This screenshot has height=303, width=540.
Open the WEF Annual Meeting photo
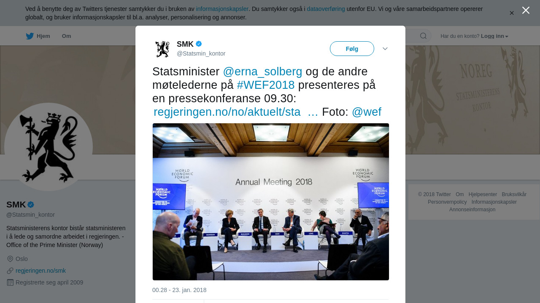pyautogui.click(x=271, y=202)
